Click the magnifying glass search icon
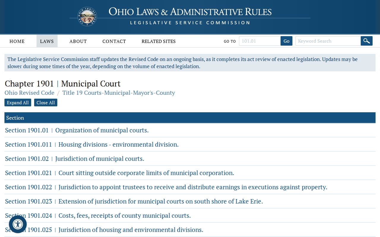Image resolution: width=380 pixels, height=237 pixels. pyautogui.click(x=367, y=41)
